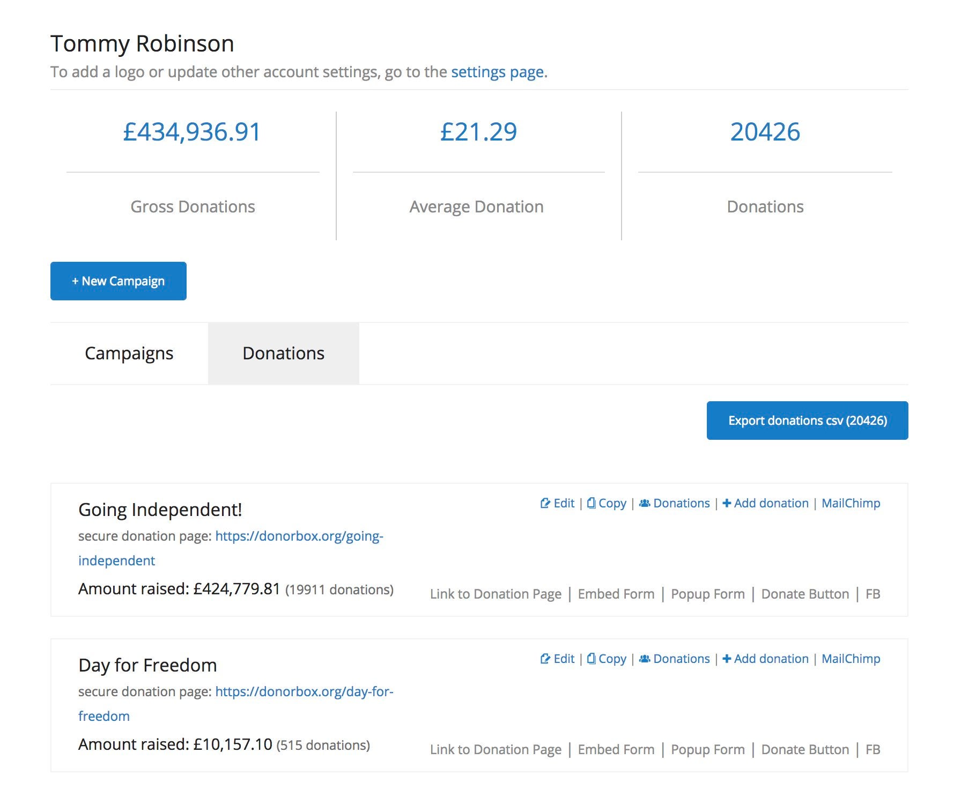Open the settings page link
Image resolution: width=961 pixels, height=811 pixels.
pyautogui.click(x=497, y=72)
